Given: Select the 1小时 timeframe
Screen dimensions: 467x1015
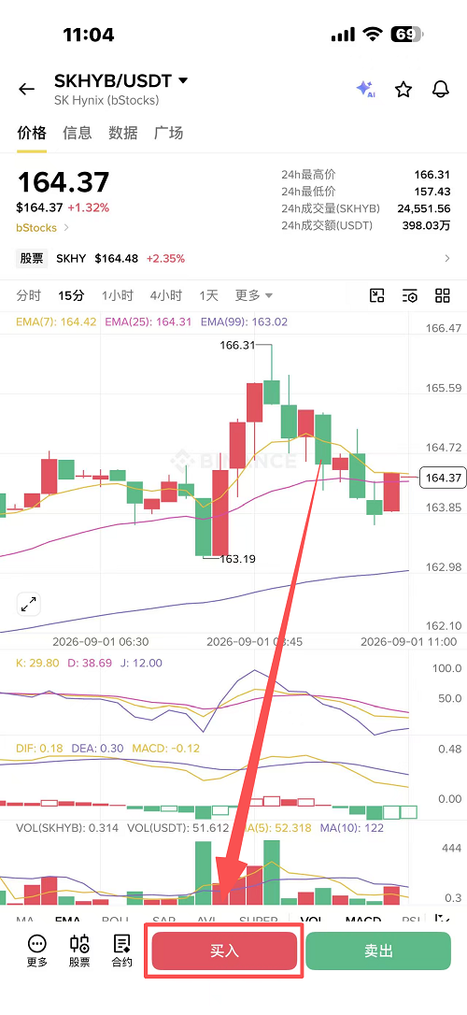Looking at the screenshot, I should [x=117, y=296].
